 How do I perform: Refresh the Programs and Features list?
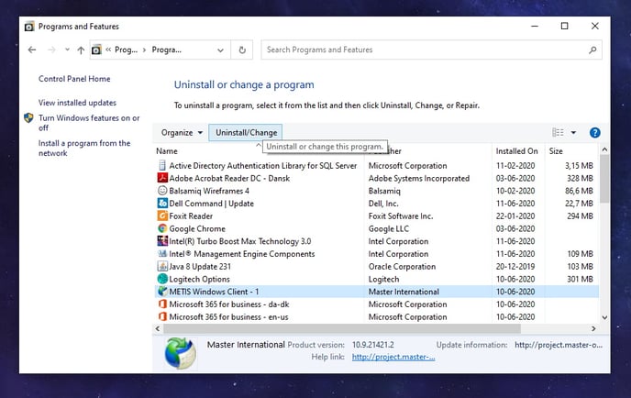tap(242, 50)
